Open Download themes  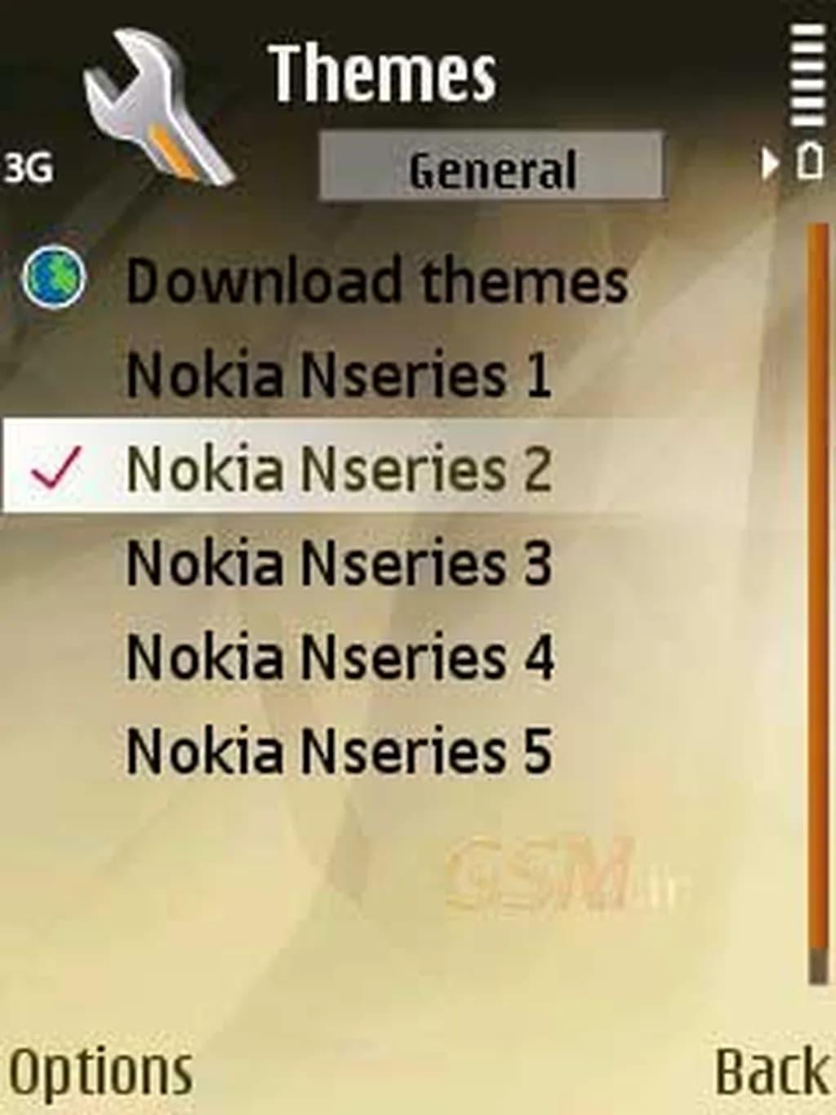pos(376,280)
